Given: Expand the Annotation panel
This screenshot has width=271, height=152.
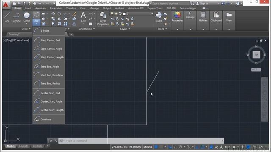Looking at the screenshot, I should 87,29.
